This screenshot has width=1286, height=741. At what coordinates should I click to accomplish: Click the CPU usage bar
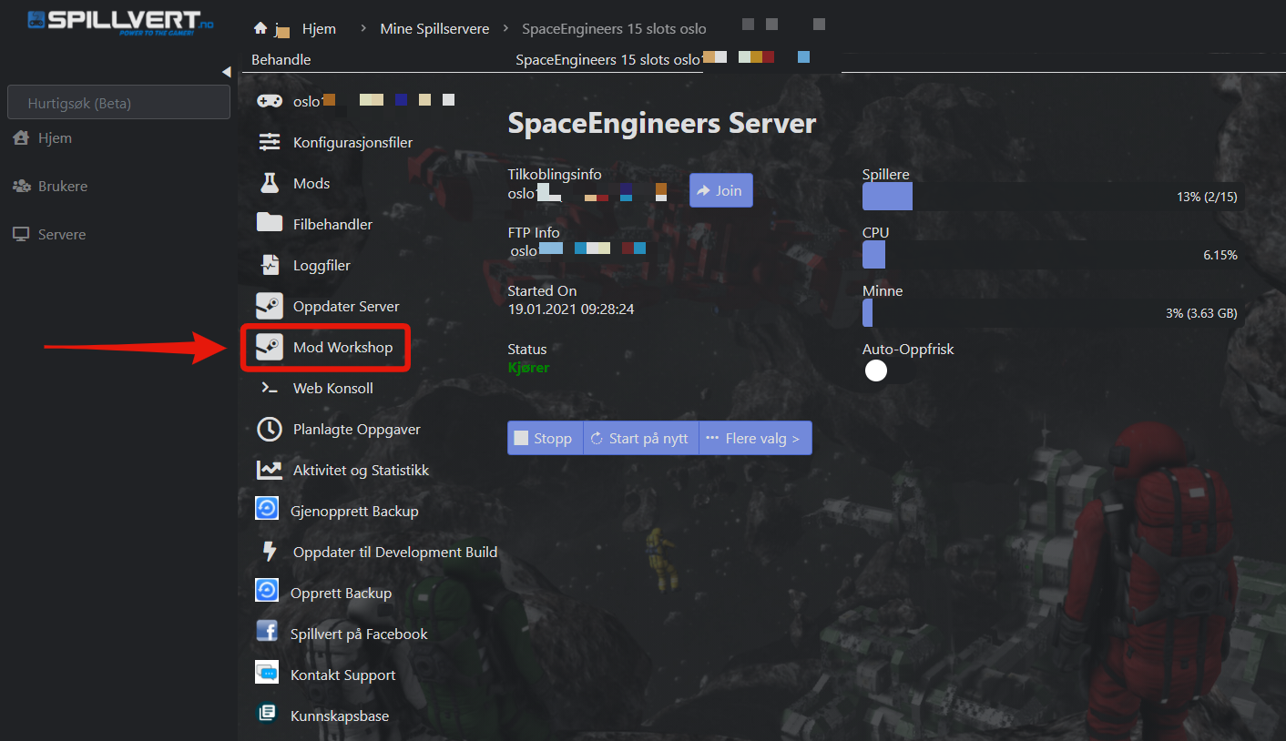coord(1053,255)
